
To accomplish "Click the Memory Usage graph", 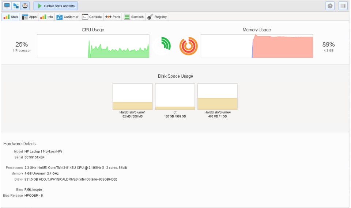I will pos(257,46).
